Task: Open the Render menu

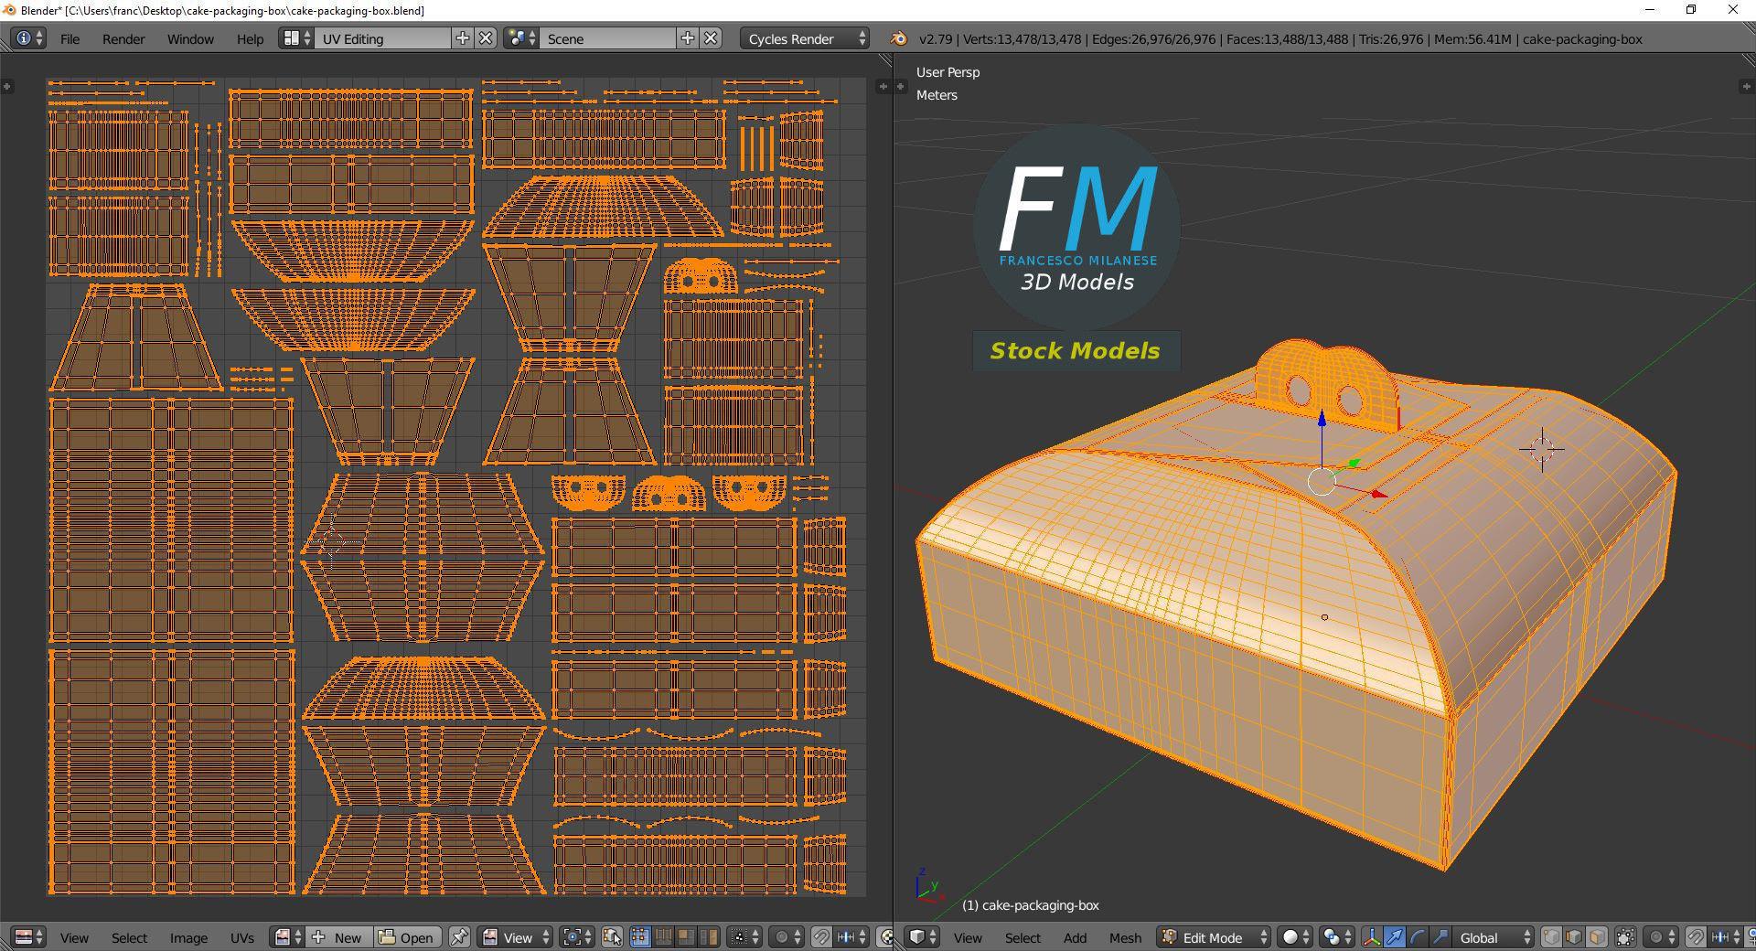Action: click(123, 38)
